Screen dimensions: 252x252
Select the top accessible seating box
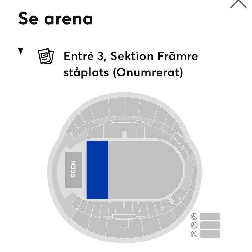[x=210, y=216]
